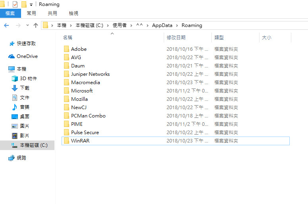Screen dimensions: 308x204
Task: Switch to the 檢視 ribbon tab
Action: click(74, 13)
